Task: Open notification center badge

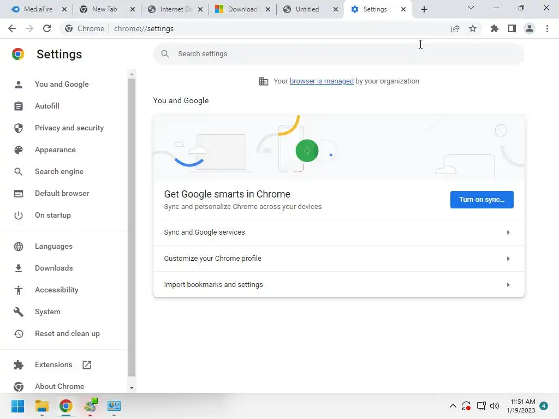Action: click(x=544, y=406)
